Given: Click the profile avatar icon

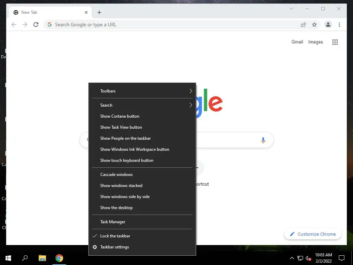Looking at the screenshot, I should [x=328, y=24].
